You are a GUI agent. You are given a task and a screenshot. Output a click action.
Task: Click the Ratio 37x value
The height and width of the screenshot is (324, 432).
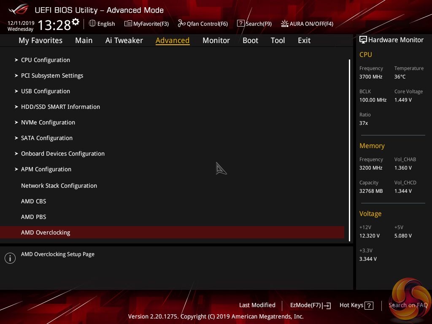(363, 123)
